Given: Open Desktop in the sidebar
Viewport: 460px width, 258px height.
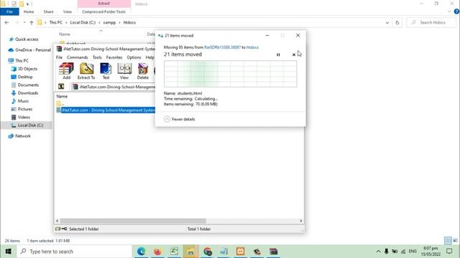Looking at the screenshot, I should [x=22, y=77].
